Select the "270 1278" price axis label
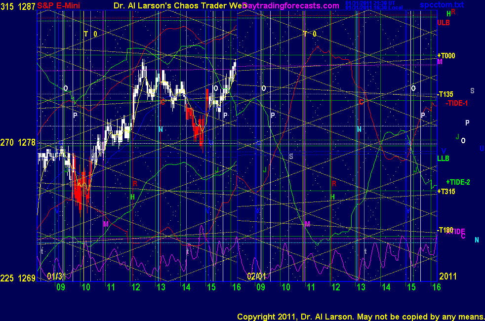 18,143
